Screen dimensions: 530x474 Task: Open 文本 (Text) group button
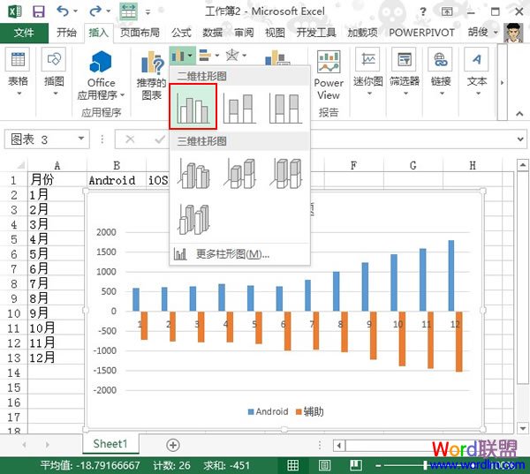(x=477, y=72)
